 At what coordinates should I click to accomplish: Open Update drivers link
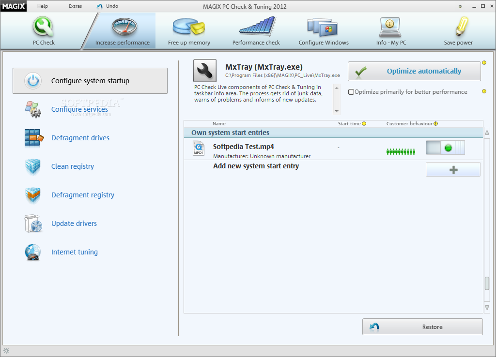coord(74,223)
